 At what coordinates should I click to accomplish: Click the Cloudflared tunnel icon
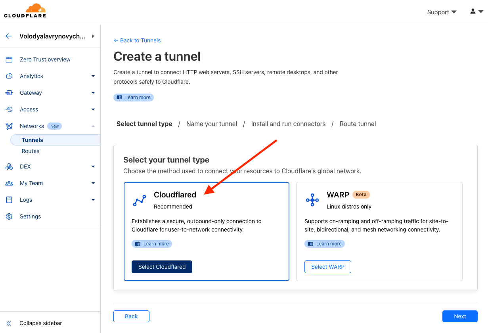click(140, 201)
